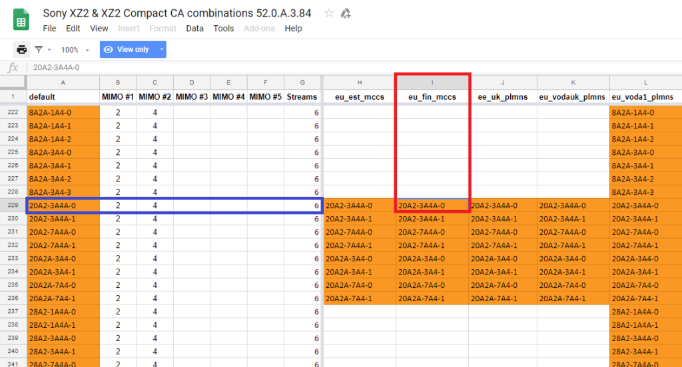Viewport: 682px width, 367px height.
Task: Click the 'MIMO #5' header cell
Action: point(266,97)
